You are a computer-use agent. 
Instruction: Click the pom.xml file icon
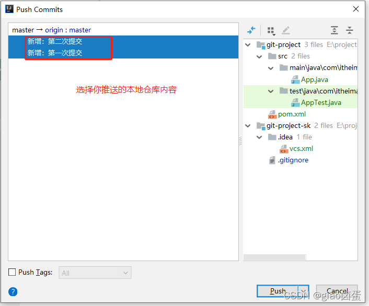[x=272, y=114]
